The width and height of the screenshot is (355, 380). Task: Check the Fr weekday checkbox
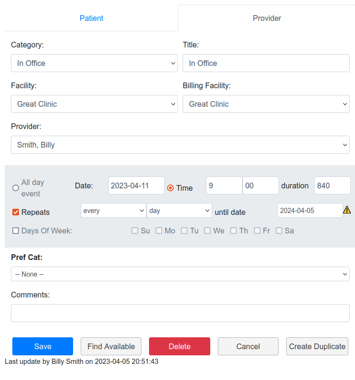click(258, 231)
